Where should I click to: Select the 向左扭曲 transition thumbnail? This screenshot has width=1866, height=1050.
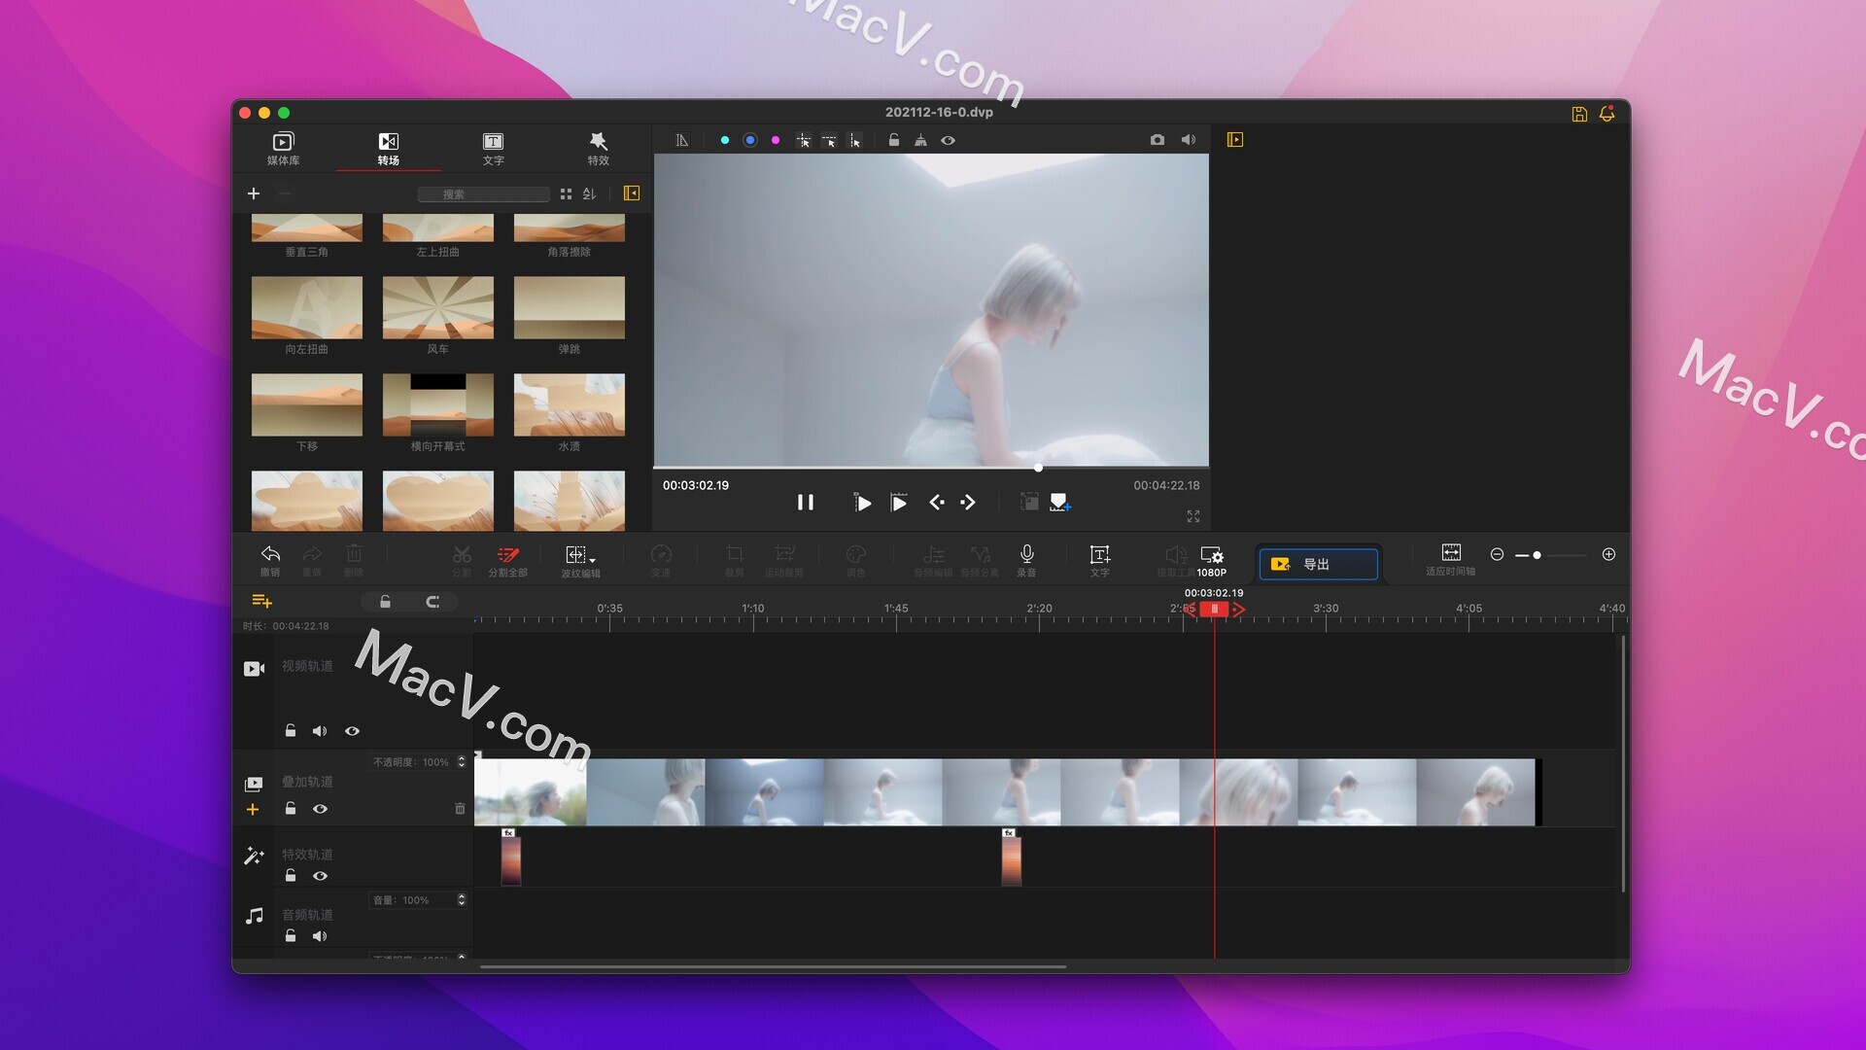pyautogui.click(x=306, y=307)
